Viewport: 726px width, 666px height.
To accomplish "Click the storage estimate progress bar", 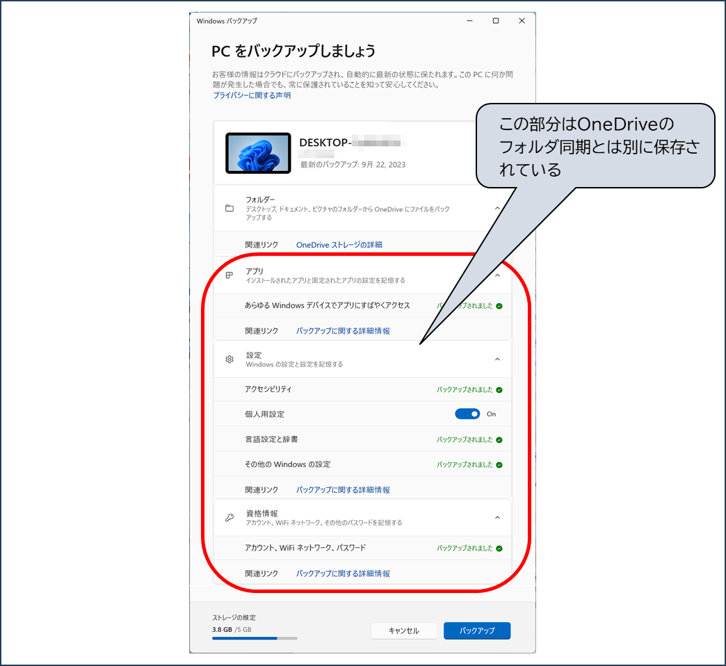I will pos(255,638).
